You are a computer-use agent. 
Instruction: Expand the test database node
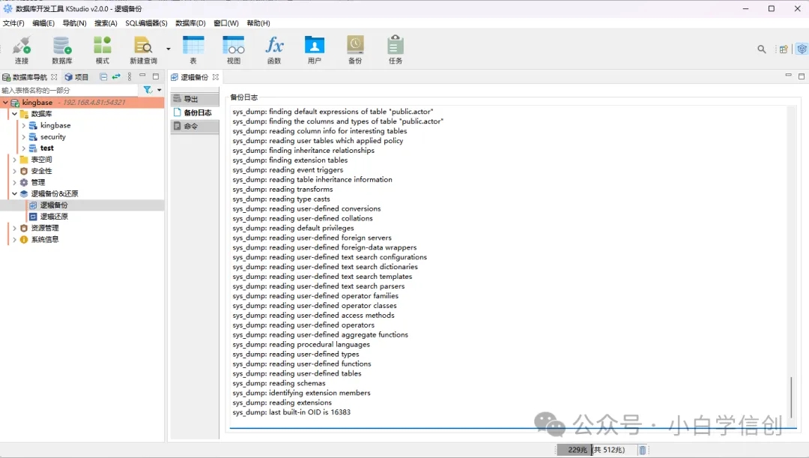coord(23,148)
